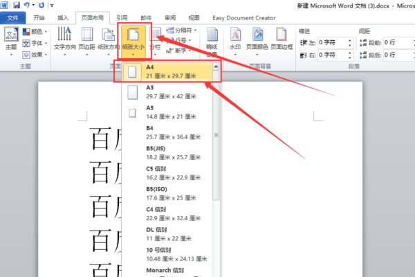Switch to the 插入 ribbon tab

(63, 18)
